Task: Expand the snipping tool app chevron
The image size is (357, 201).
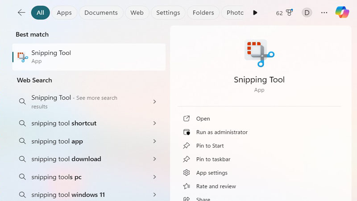Action: [154, 141]
